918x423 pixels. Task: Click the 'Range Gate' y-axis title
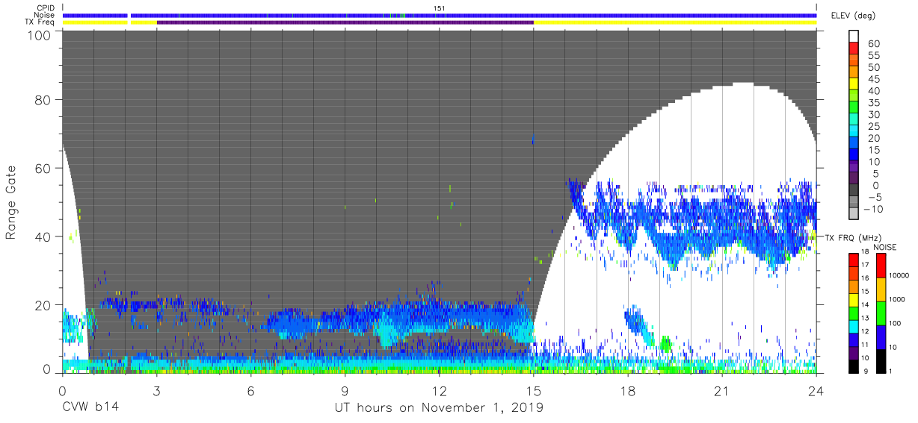(11, 203)
